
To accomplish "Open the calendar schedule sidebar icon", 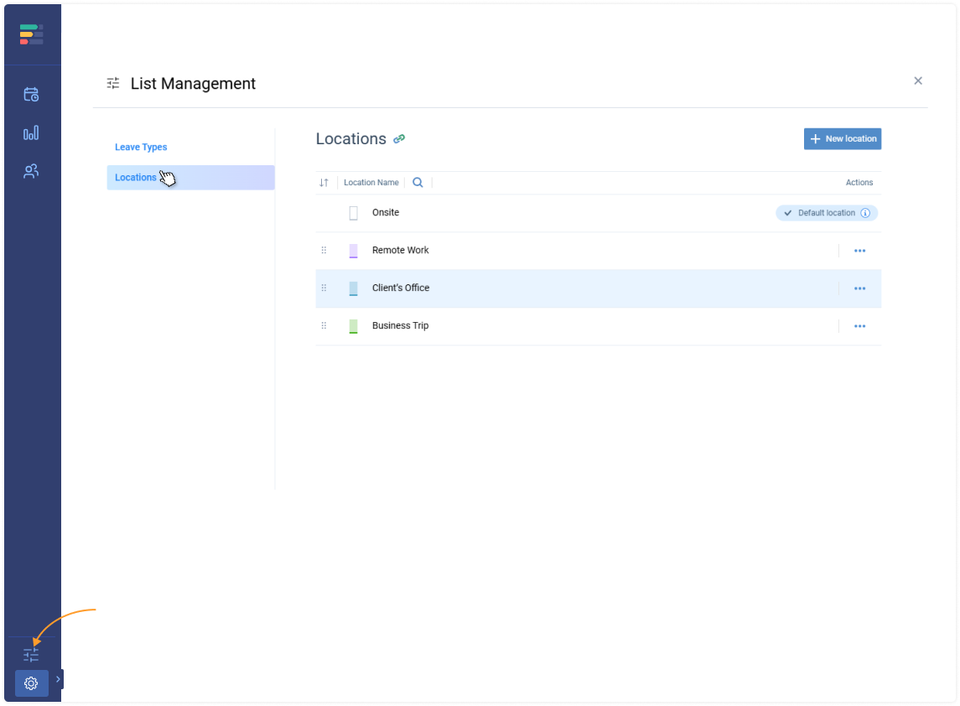I will click(x=31, y=95).
